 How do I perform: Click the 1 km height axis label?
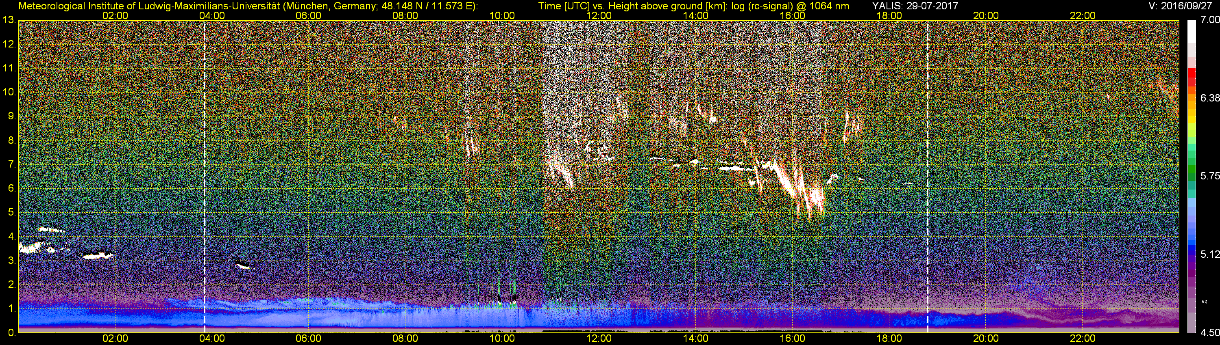click(x=12, y=308)
